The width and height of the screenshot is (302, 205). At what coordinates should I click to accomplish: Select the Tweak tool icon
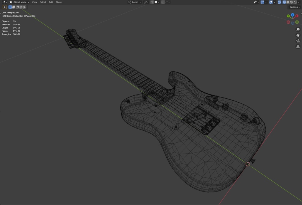[x=4, y=7]
